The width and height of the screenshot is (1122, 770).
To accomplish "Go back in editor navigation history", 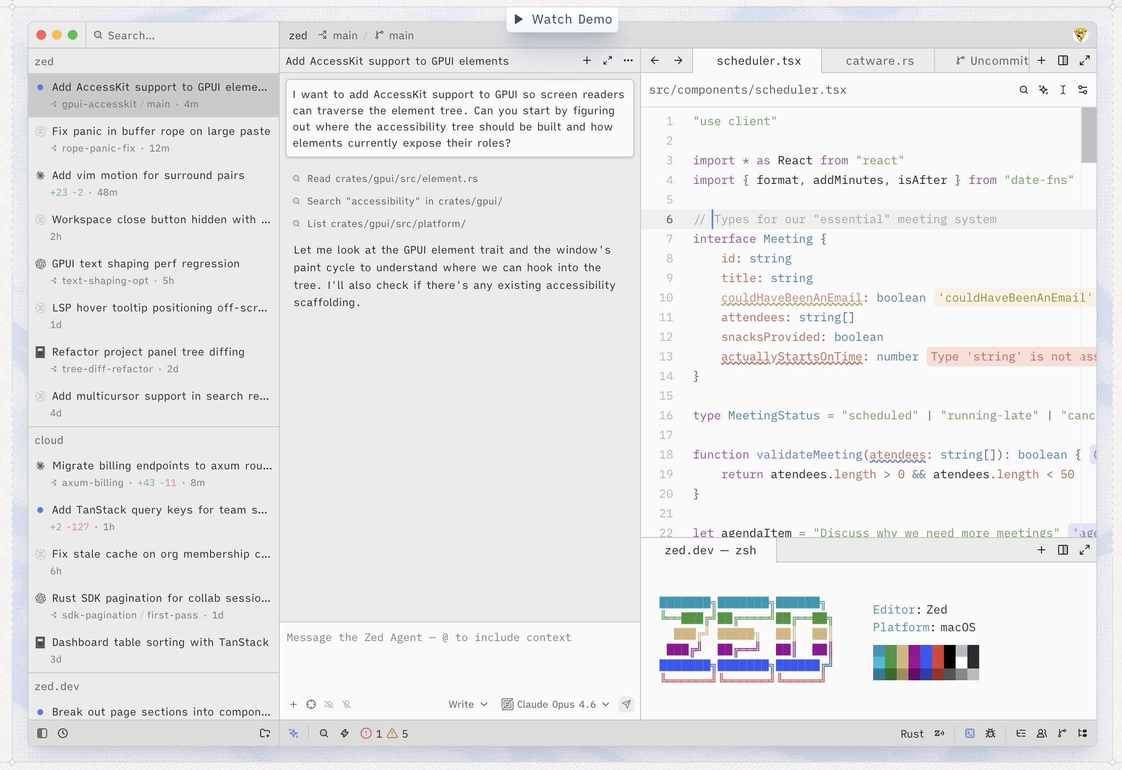I will pos(655,60).
